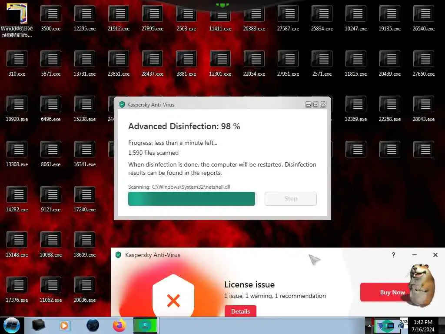Select the 26540.exe desktop icon
The width and height of the screenshot is (445, 334).
(424, 13)
